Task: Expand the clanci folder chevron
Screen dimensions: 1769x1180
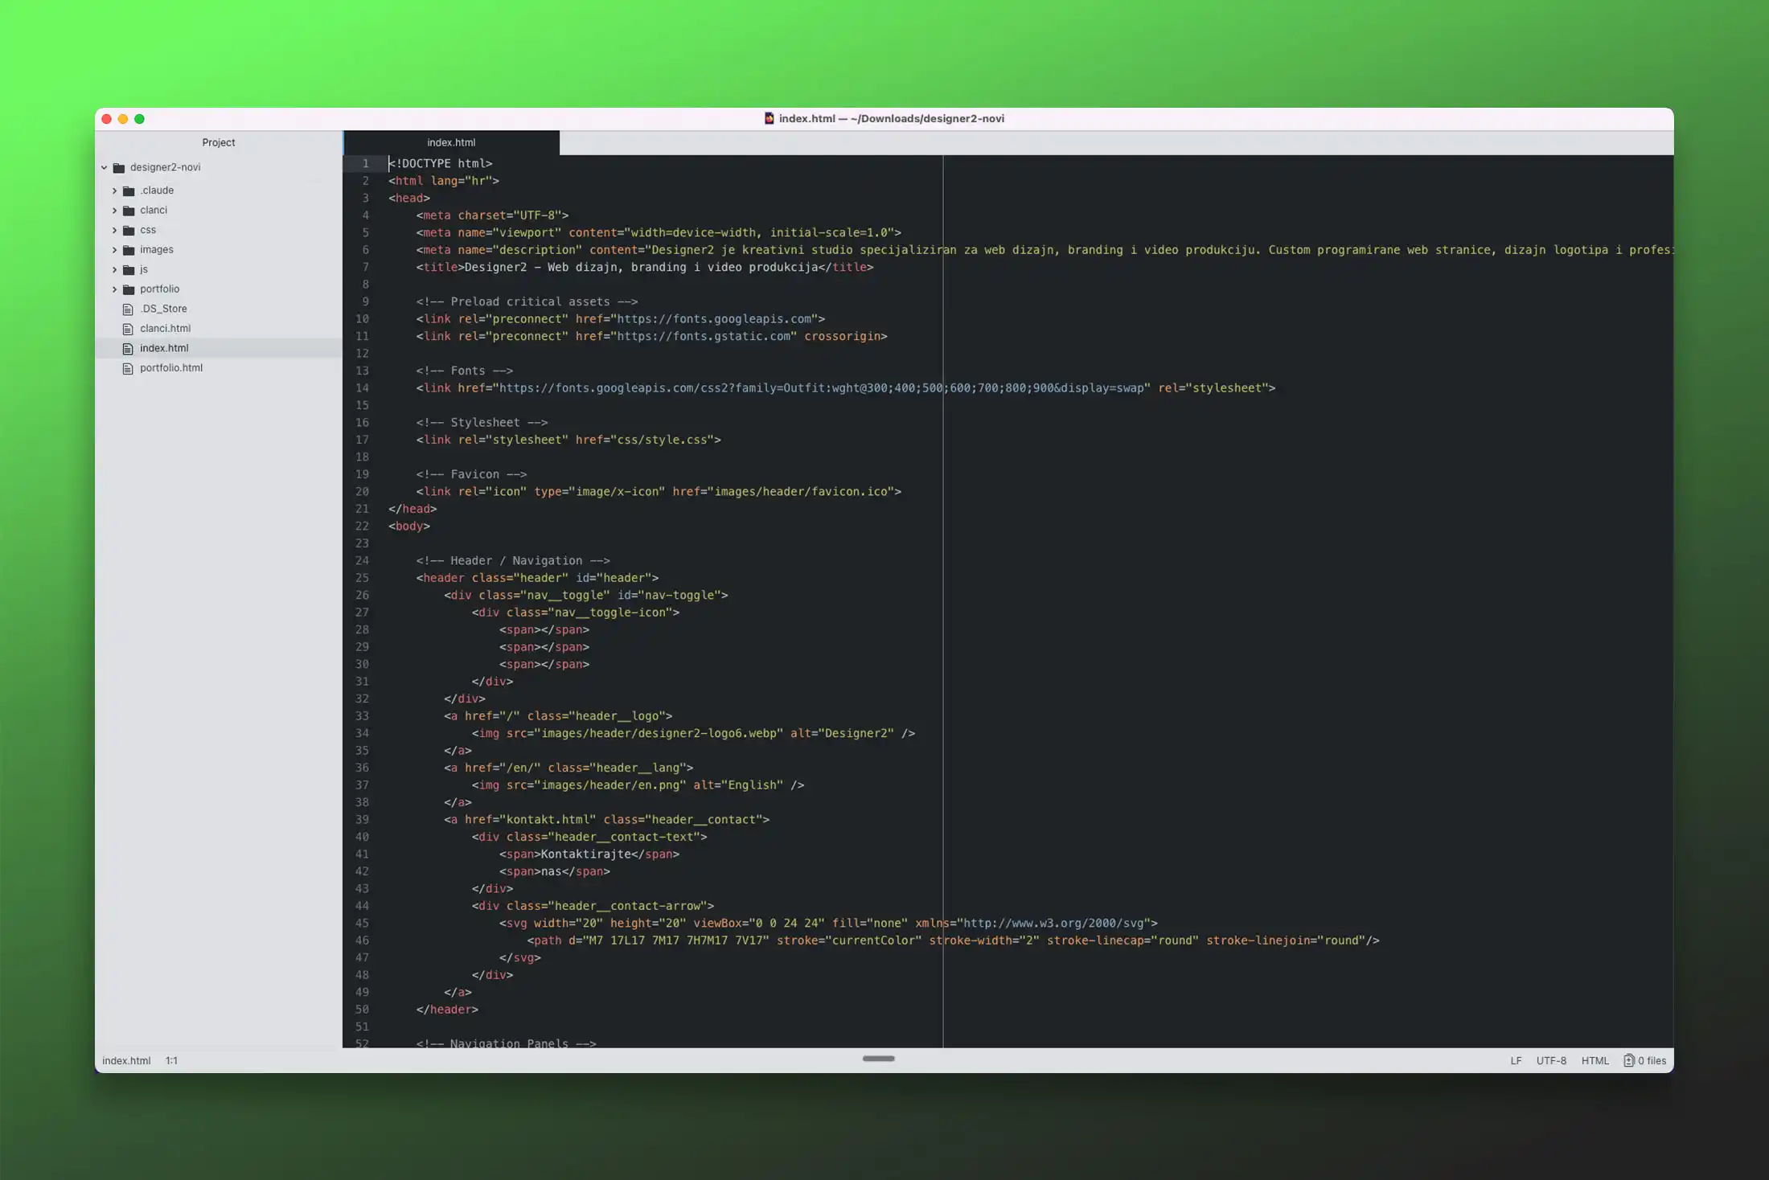Action: [114, 211]
